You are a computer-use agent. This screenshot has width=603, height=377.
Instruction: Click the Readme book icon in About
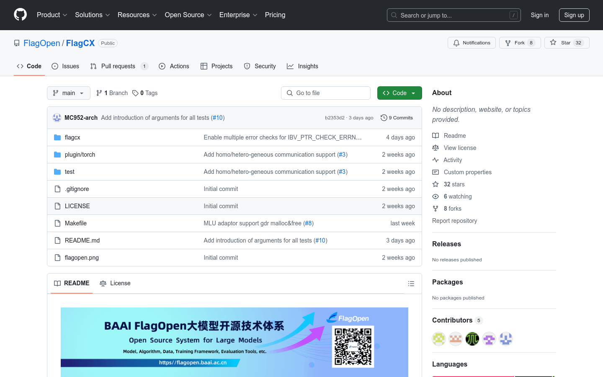coord(435,136)
